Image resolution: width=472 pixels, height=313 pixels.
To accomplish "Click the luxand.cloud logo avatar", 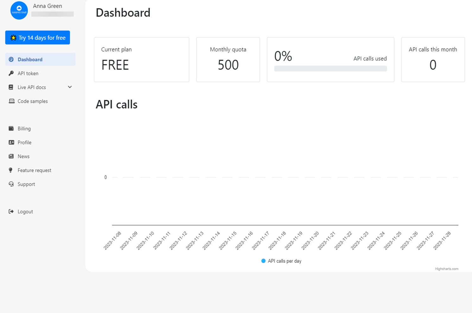I will pyautogui.click(x=19, y=10).
